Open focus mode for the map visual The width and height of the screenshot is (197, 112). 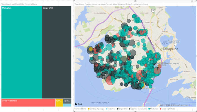pos(191,1)
